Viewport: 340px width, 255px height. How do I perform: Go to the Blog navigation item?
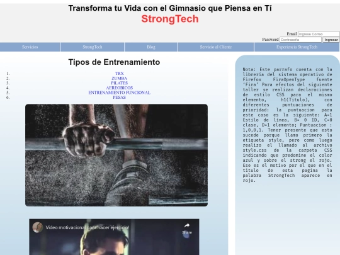click(x=151, y=47)
